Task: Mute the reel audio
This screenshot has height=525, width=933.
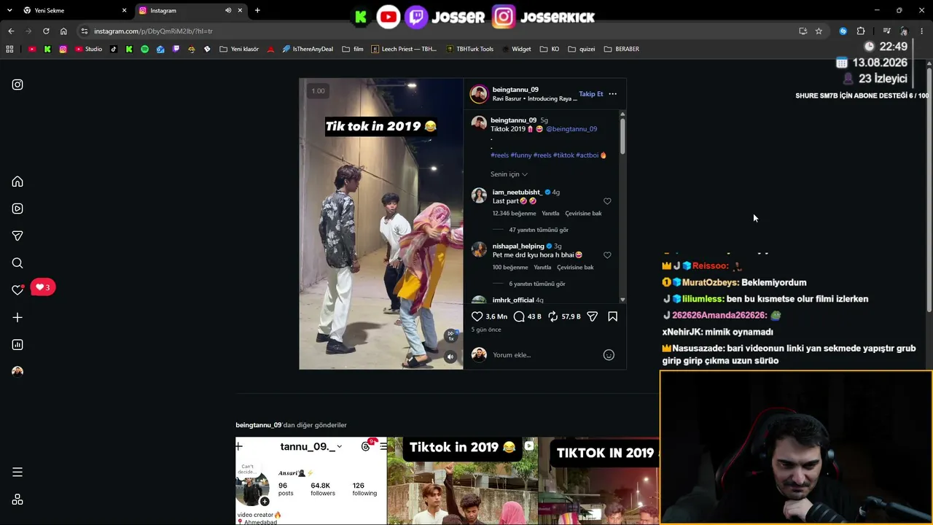Action: (x=450, y=357)
